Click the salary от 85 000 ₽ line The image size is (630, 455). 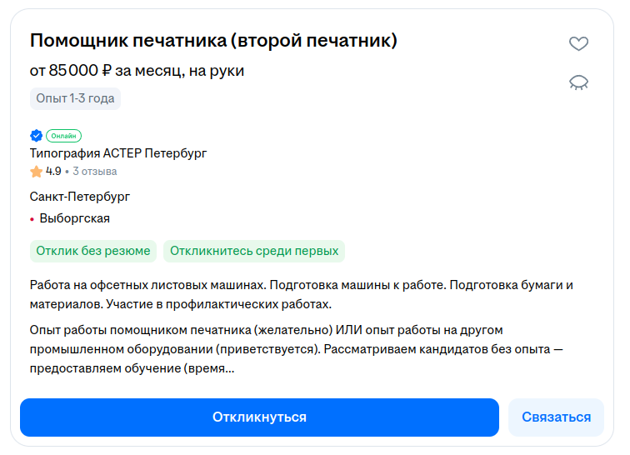pyautogui.click(x=137, y=71)
